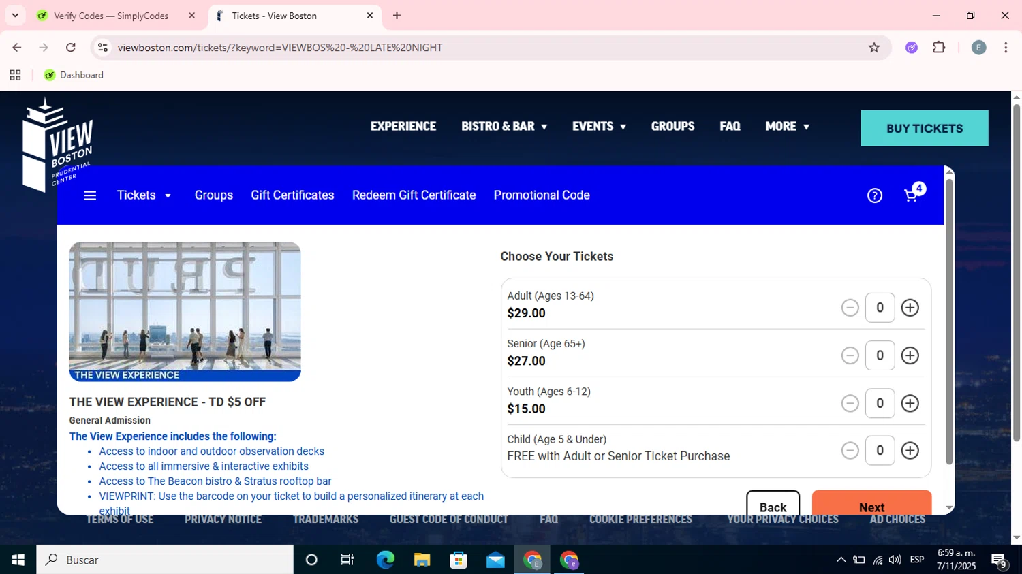This screenshot has width=1022, height=574.
Task: Click the Senior quantity input field
Action: 880,355
